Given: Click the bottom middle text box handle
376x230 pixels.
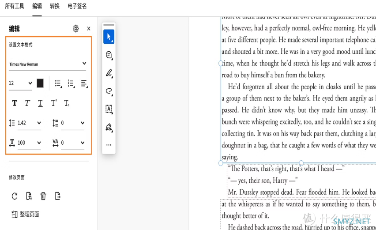Looking at the screenshot, I should [x=301, y=163].
